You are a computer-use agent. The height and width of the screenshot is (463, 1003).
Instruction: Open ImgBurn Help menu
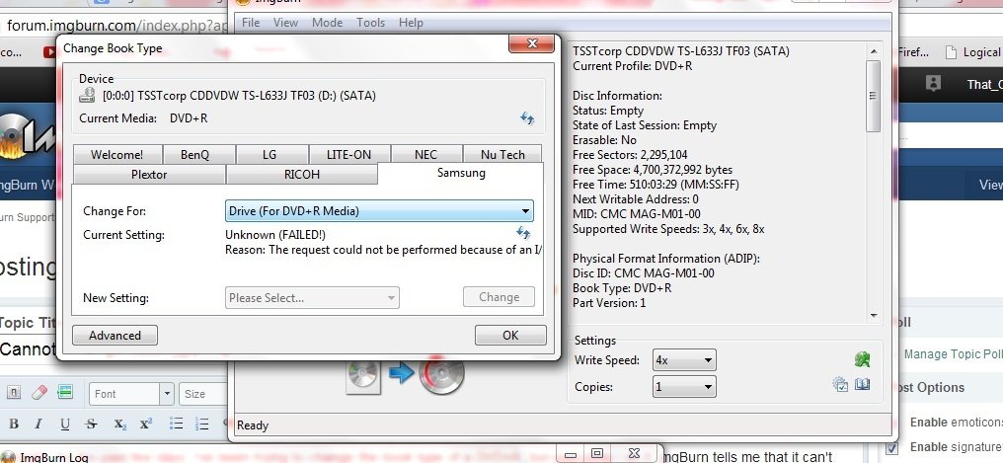(x=411, y=23)
